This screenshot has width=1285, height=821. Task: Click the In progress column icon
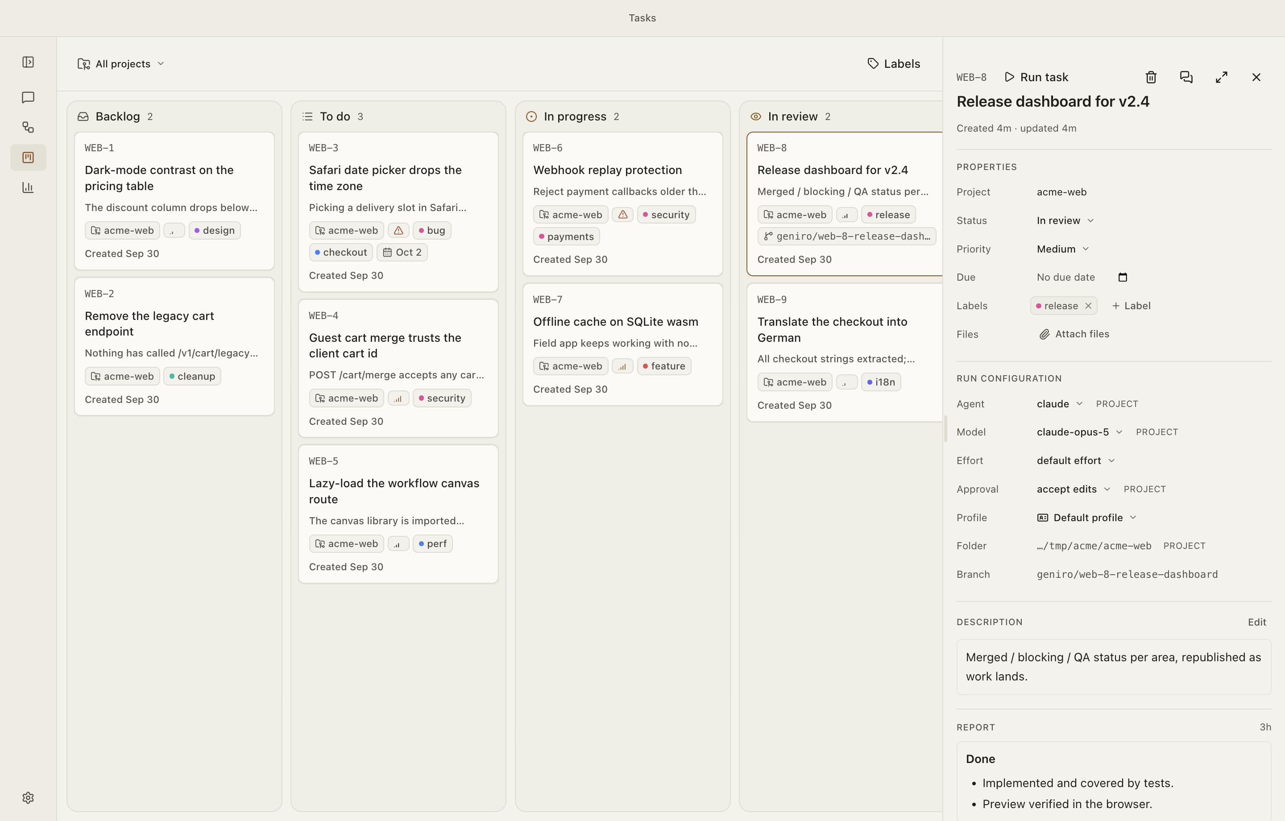tap(531, 116)
